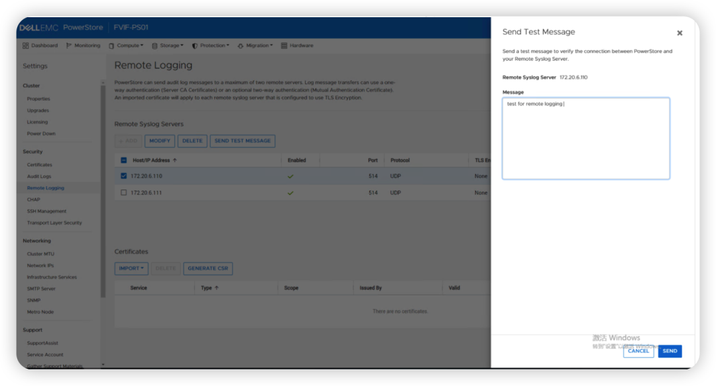Focus the Message text area
The width and height of the screenshot is (716, 386).
[x=586, y=138]
